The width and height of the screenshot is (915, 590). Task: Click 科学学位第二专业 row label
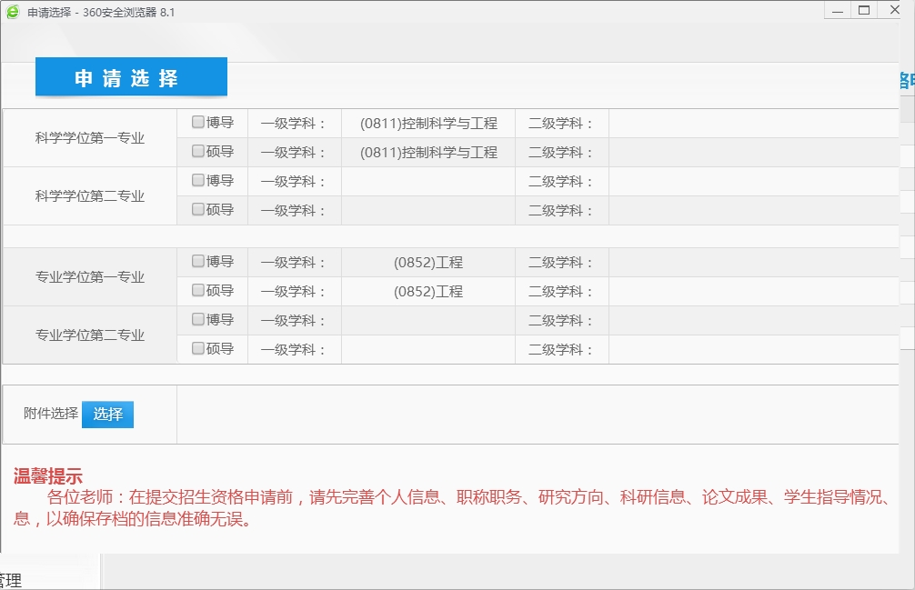tap(90, 196)
